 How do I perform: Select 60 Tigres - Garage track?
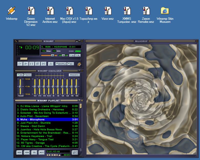point(47,143)
